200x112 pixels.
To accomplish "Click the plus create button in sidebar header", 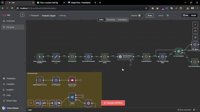I will pyautogui.click(x=22, y=15).
